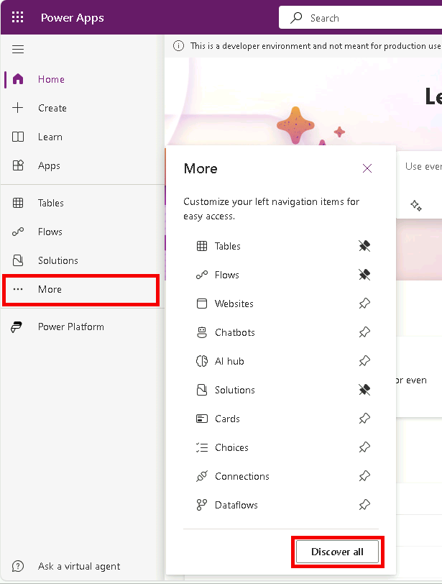Click the Solutions icon in left sidebar
Viewport: 442px width, 584px height.
tap(18, 260)
